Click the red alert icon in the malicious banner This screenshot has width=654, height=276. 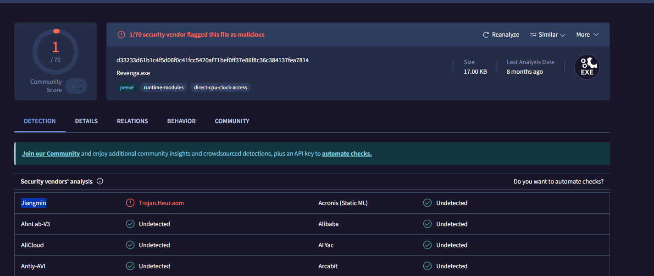(x=121, y=35)
